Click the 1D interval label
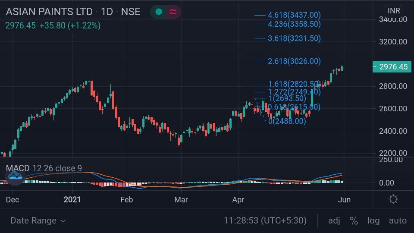The width and height of the screenshot is (414, 233). click(x=107, y=12)
